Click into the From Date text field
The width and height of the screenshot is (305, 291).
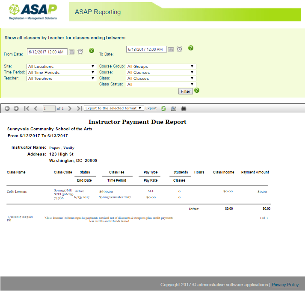click(47, 52)
